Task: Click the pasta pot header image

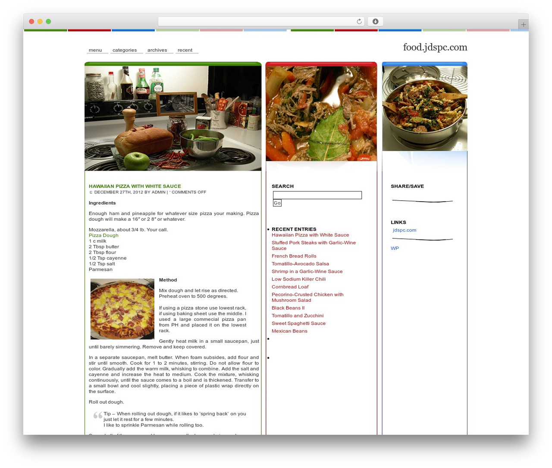Action: coord(425,108)
